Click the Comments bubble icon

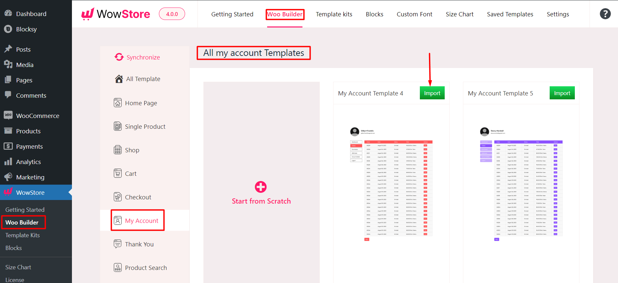click(8, 95)
